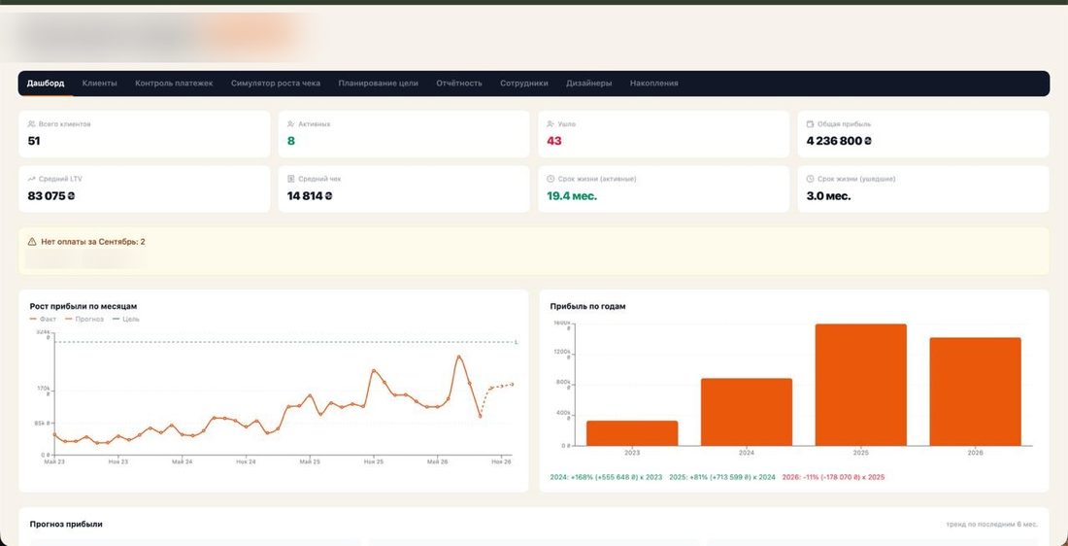Open the Дашборд tab
The image size is (1068, 546).
(46, 84)
